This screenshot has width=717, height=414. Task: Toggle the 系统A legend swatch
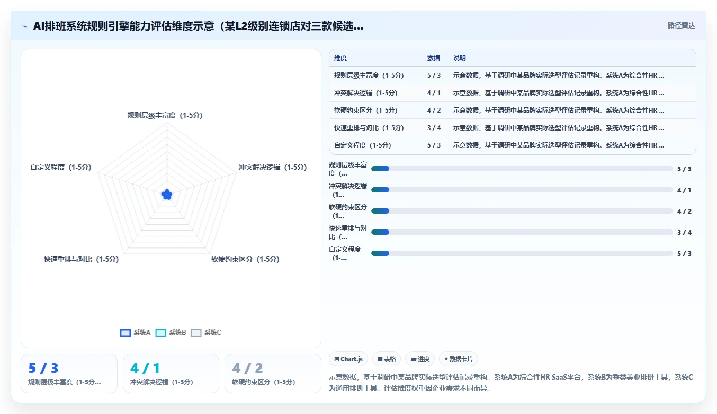coord(126,333)
